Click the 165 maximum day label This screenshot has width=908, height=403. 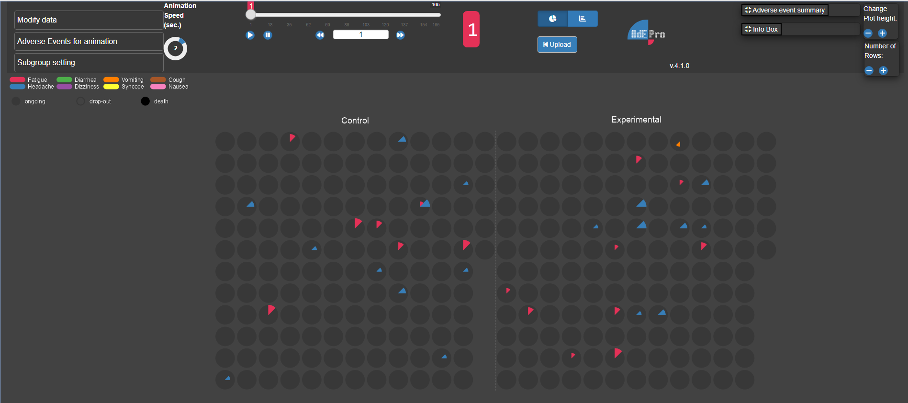click(x=436, y=5)
